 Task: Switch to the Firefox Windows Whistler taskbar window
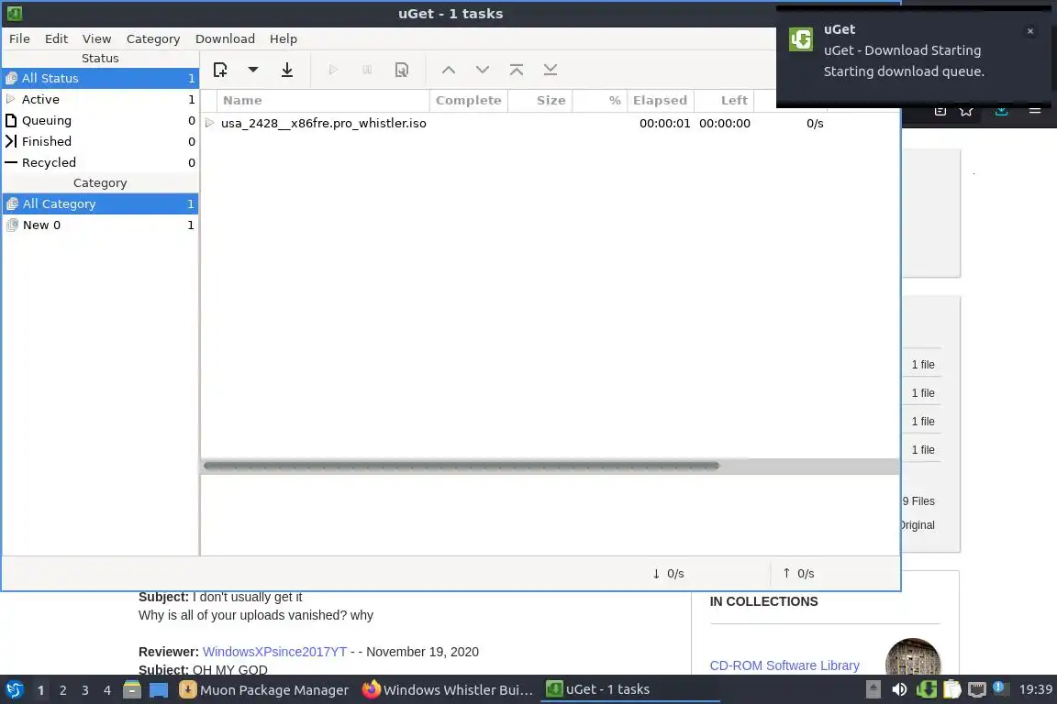(448, 690)
